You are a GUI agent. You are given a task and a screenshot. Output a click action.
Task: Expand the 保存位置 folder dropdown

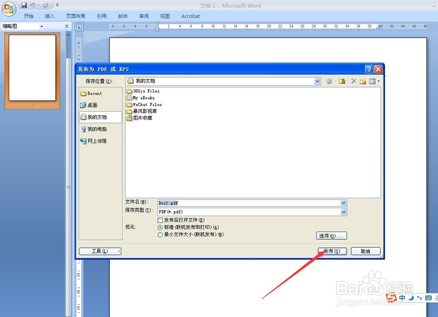tap(317, 81)
